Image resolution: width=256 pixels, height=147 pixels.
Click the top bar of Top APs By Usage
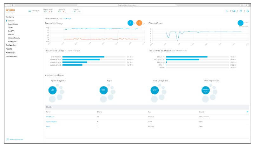coord(83,57)
